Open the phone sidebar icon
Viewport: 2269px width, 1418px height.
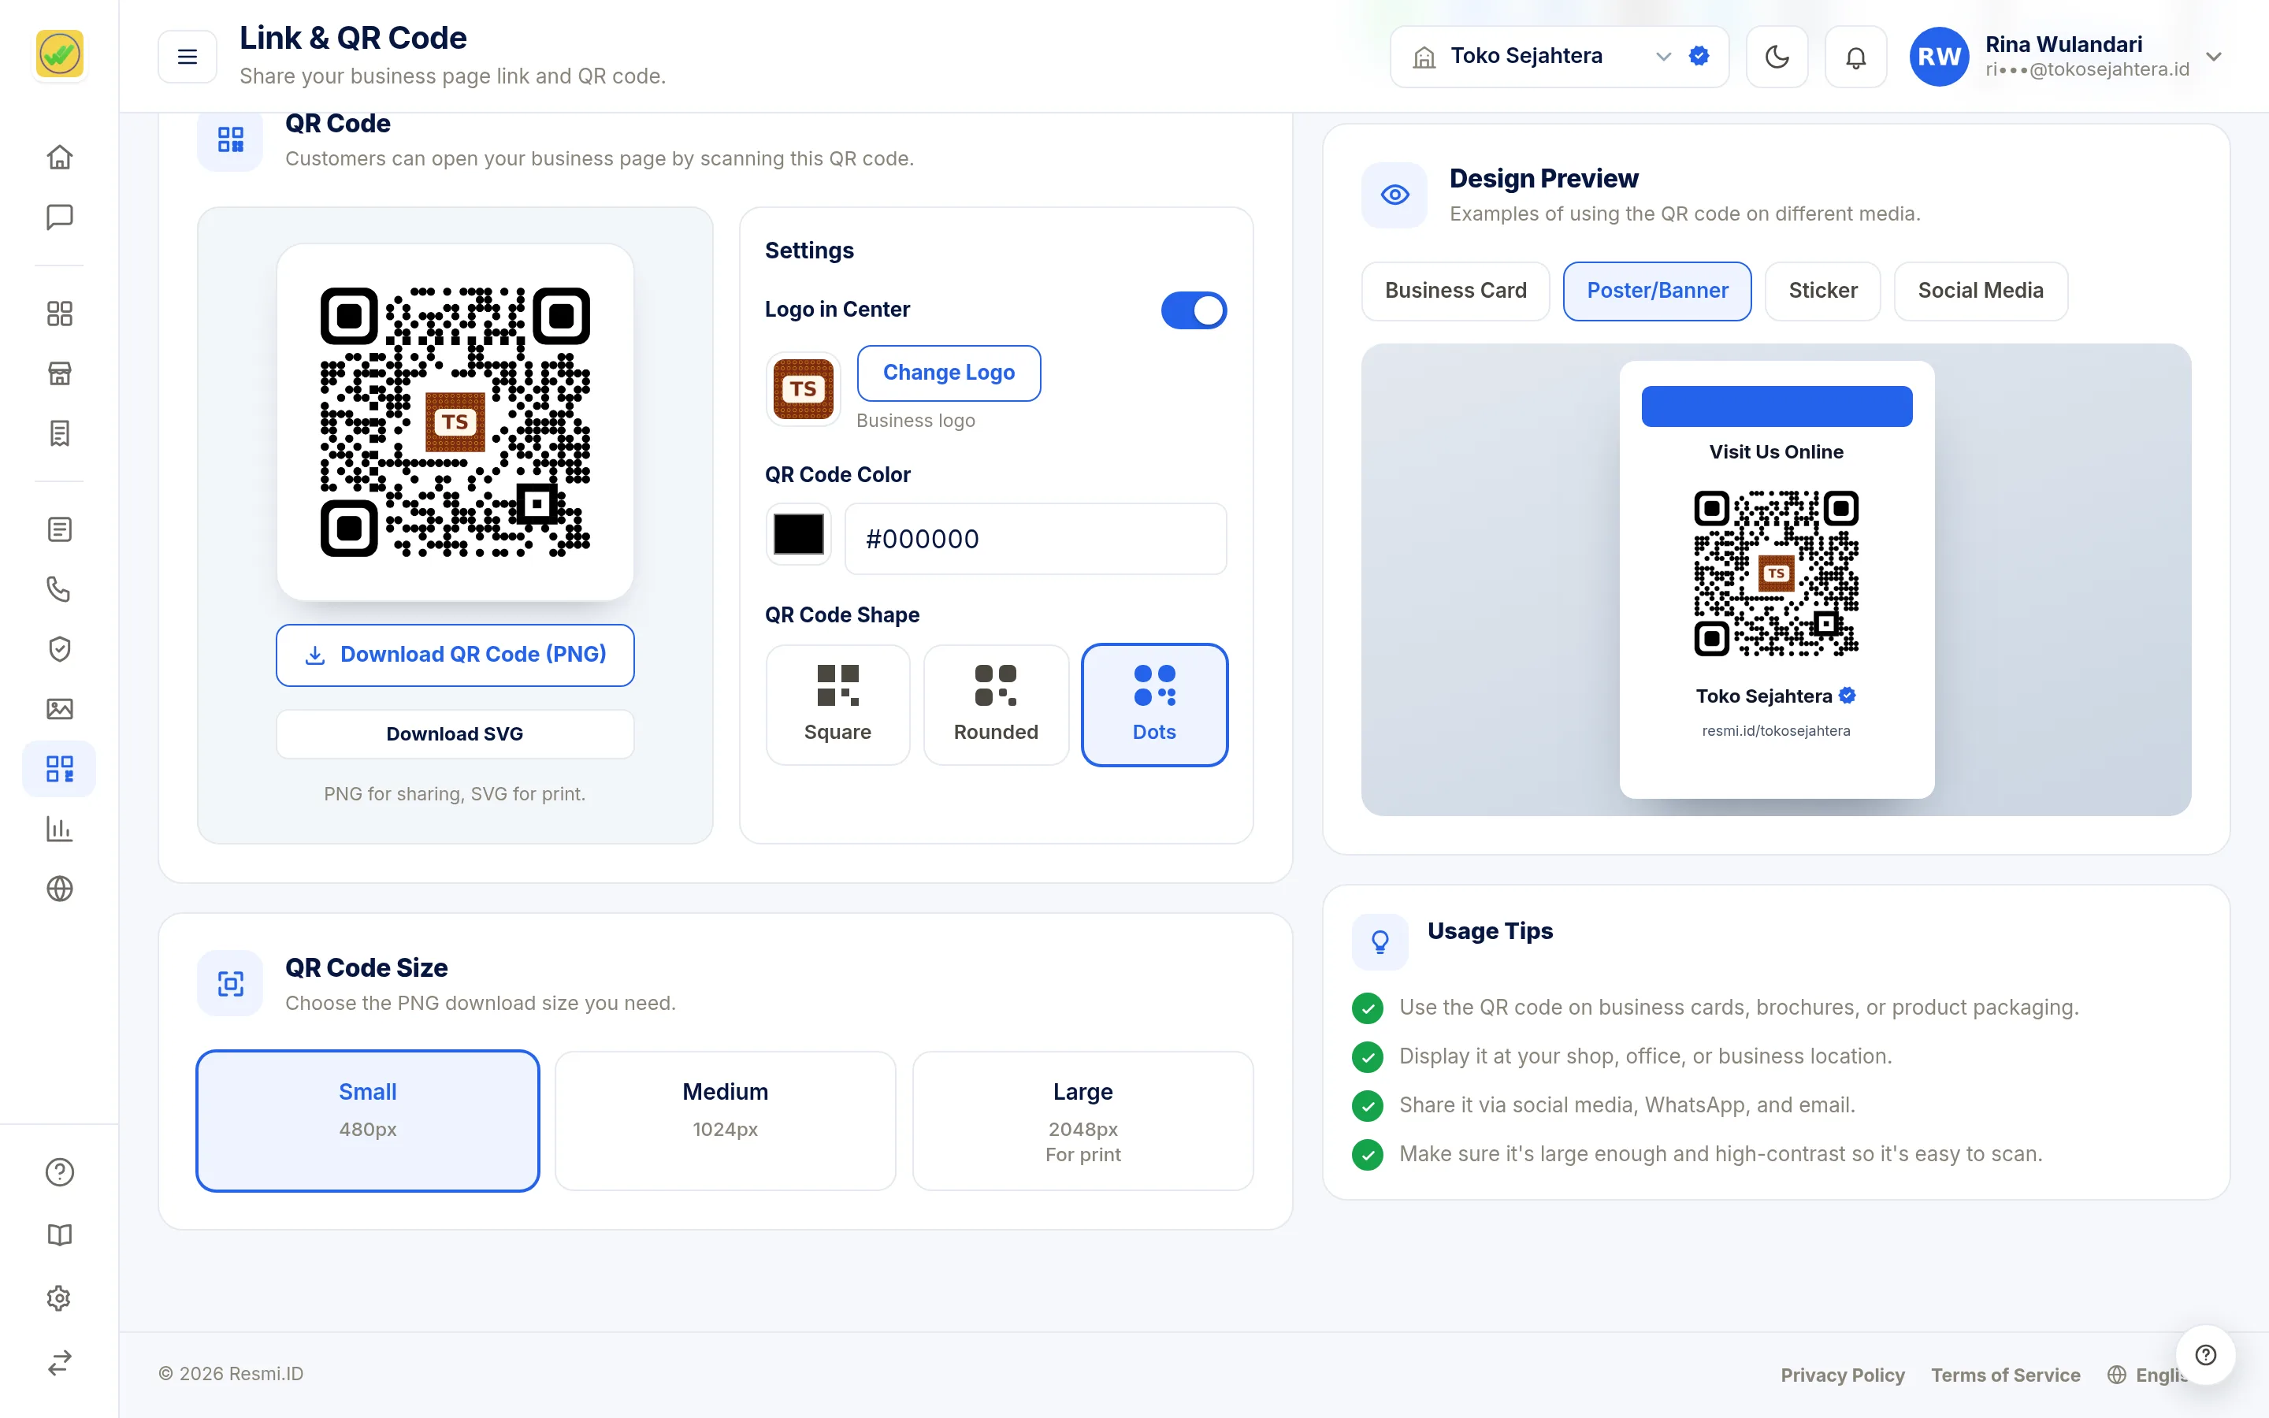[59, 589]
